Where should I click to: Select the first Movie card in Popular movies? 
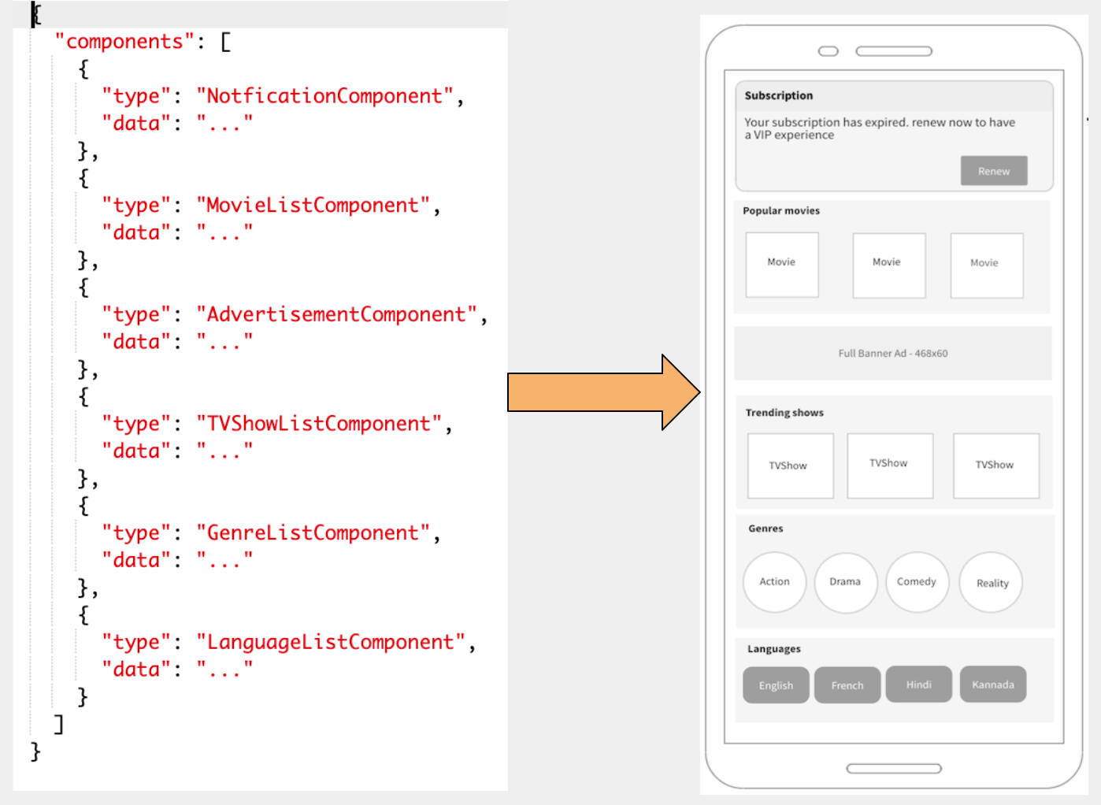click(x=782, y=265)
